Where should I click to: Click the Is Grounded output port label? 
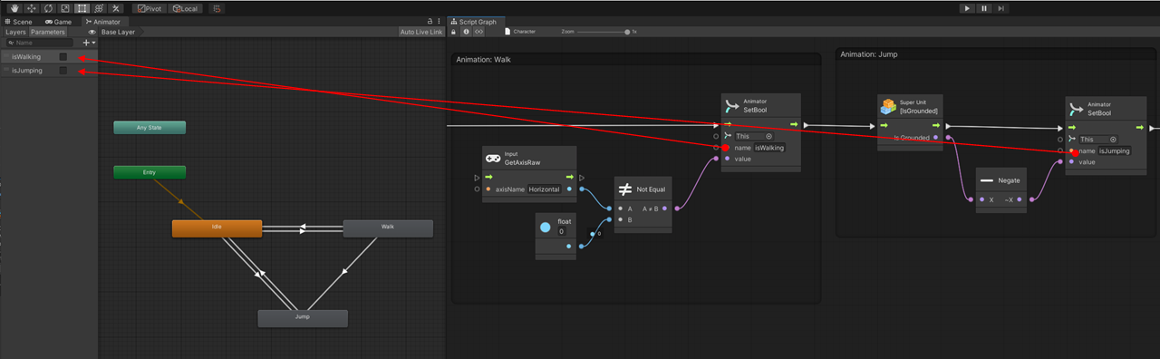click(x=912, y=138)
